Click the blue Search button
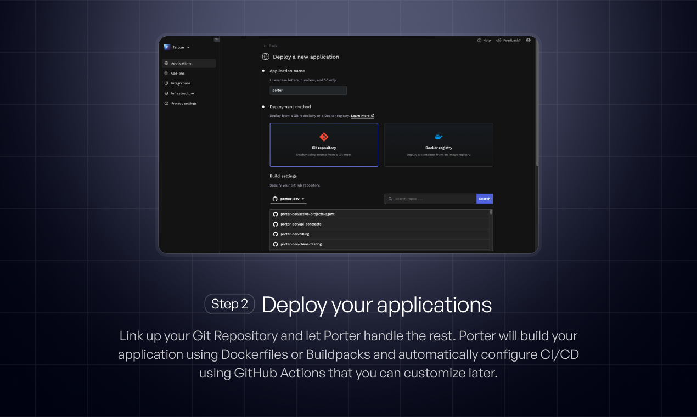The image size is (697, 417). (485, 199)
